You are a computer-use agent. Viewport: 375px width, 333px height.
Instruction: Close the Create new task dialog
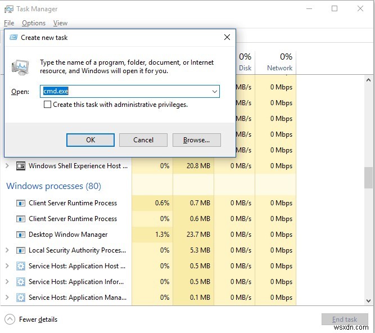tap(227, 37)
